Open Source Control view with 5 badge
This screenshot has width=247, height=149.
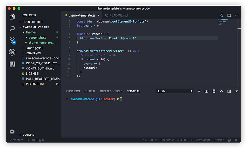tap(12, 41)
